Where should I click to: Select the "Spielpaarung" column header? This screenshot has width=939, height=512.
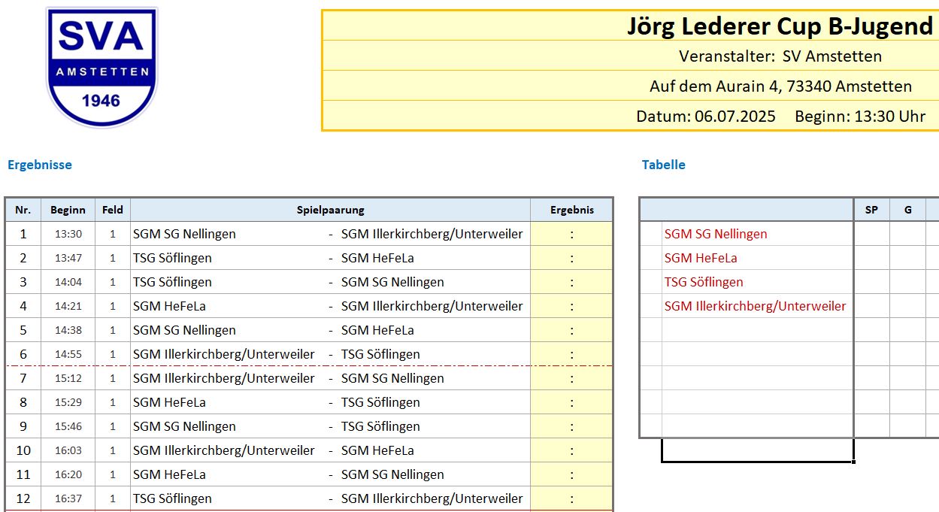[330, 210]
